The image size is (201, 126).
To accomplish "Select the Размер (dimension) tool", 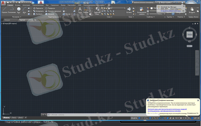I will coord(86,10).
